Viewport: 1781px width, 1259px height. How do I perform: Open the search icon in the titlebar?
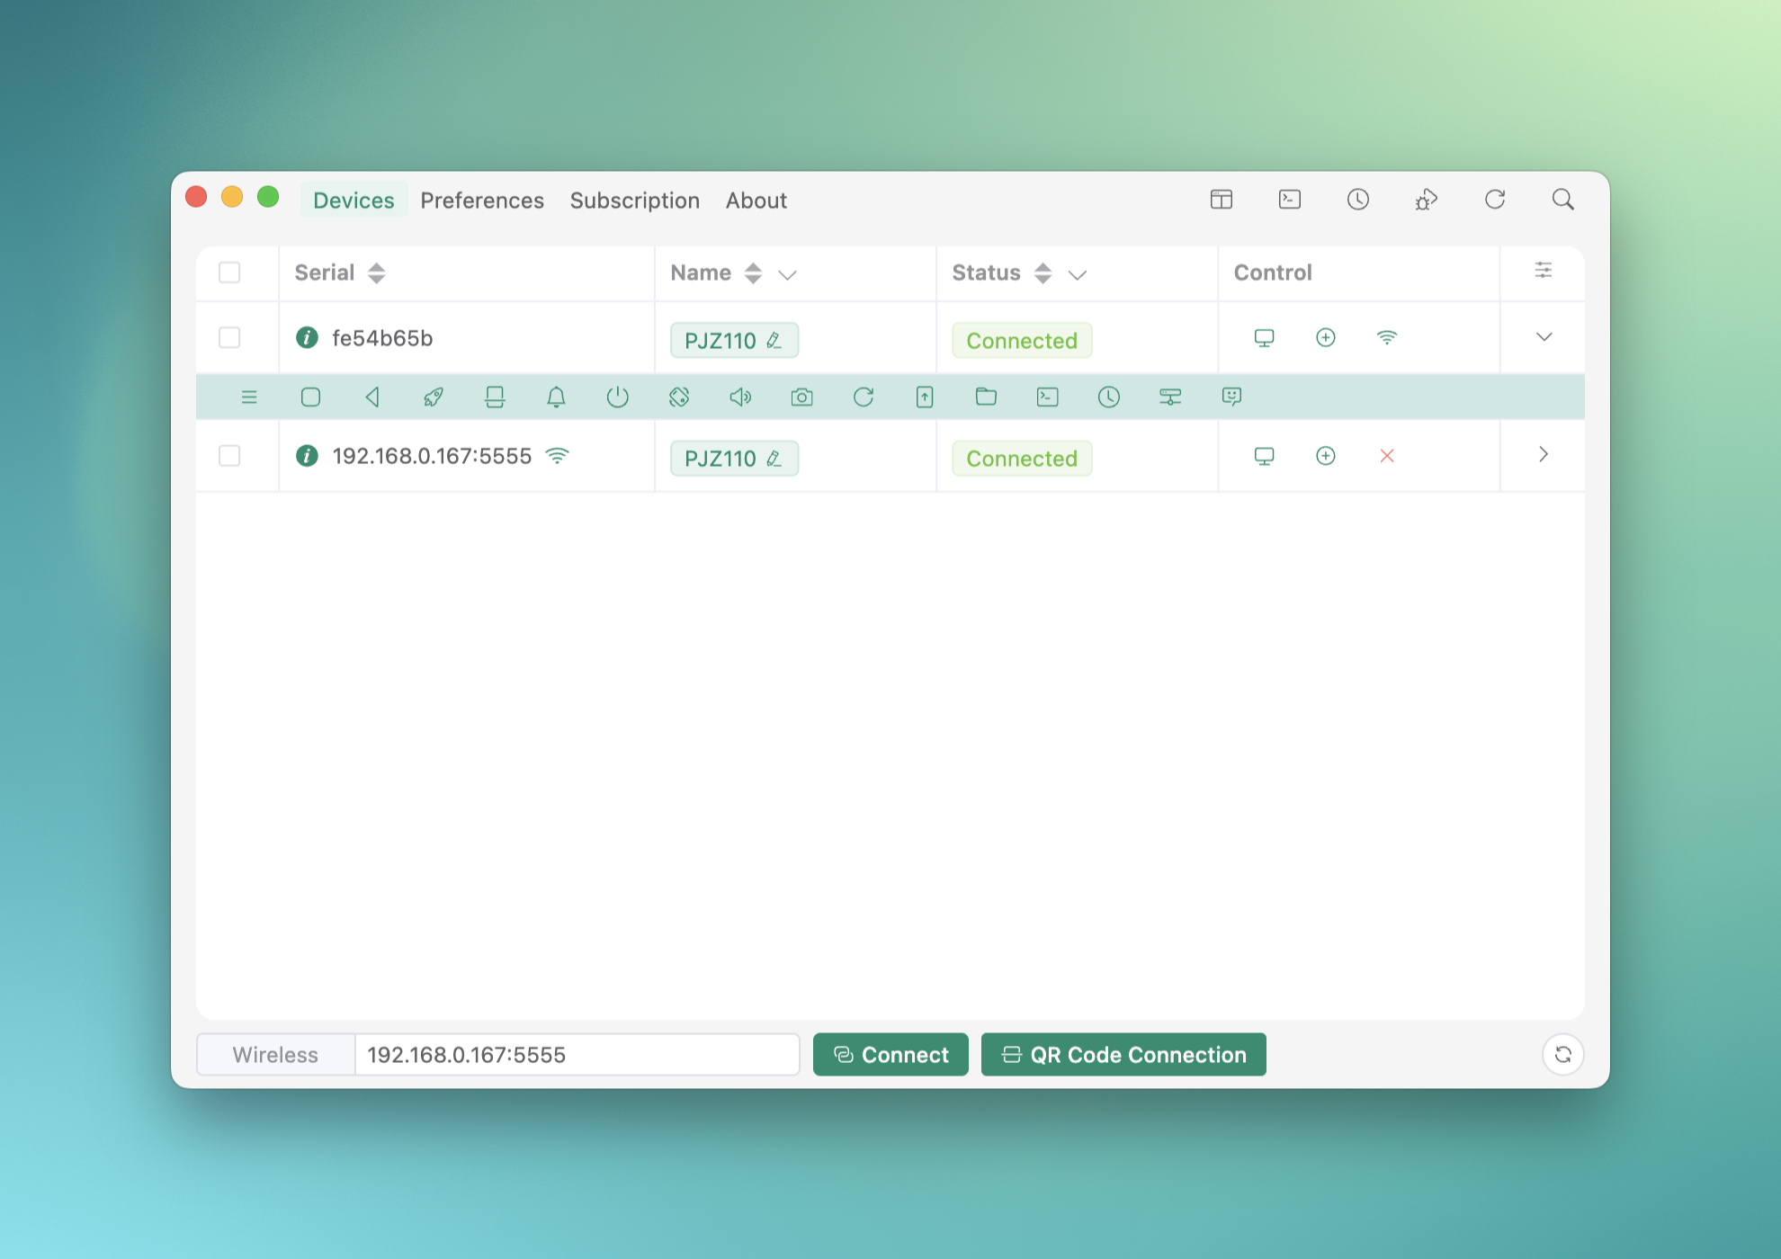coord(1562,200)
